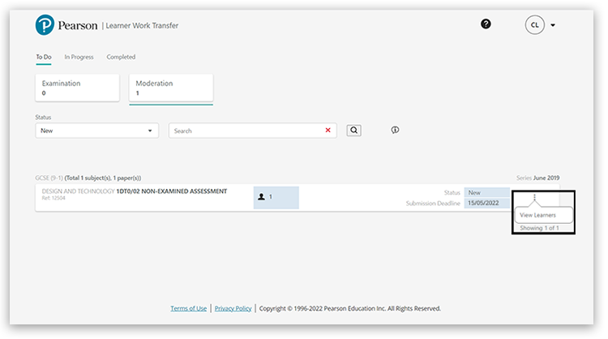
Task: Click the CL user avatar
Action: (534, 25)
